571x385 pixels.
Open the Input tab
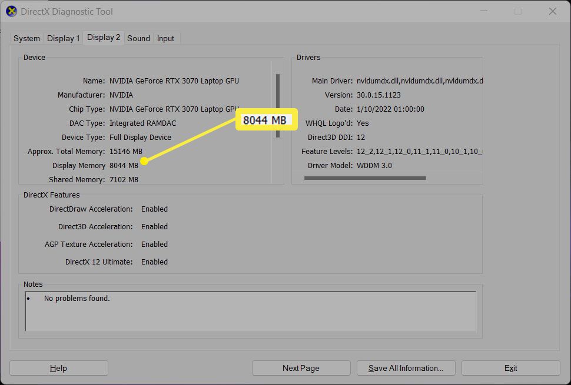pos(165,38)
